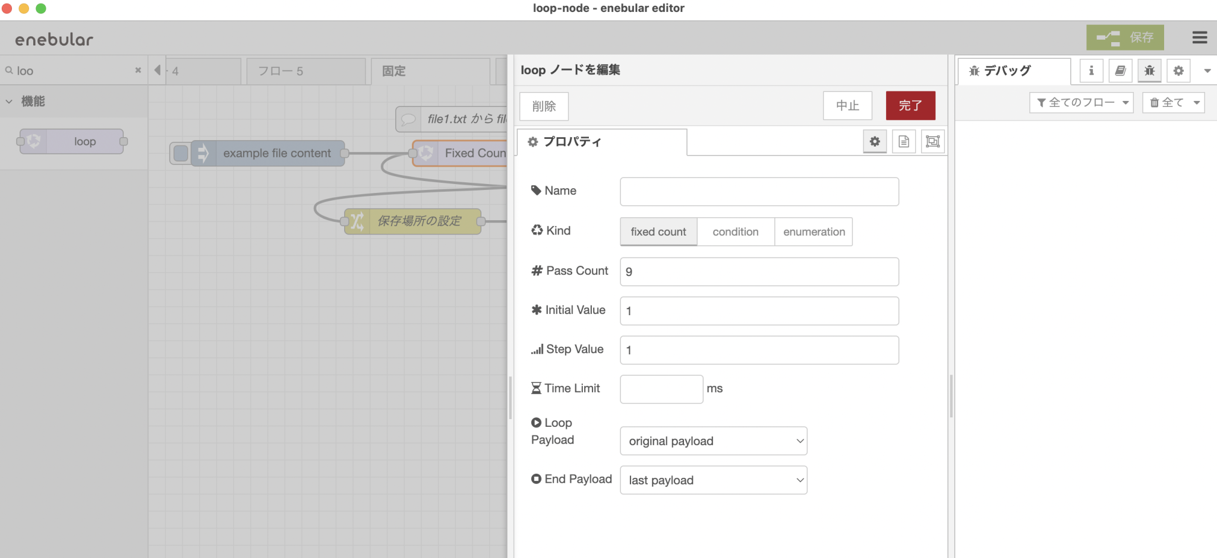This screenshot has width=1217, height=558.
Task: Open the debug sidebar options caret
Action: (x=1207, y=70)
